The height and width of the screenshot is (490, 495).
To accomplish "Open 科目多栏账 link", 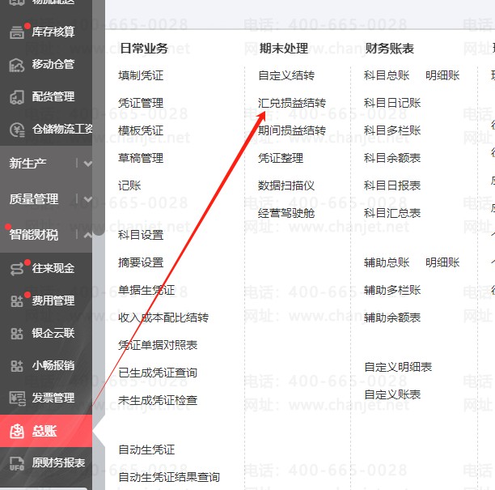I will tap(392, 130).
